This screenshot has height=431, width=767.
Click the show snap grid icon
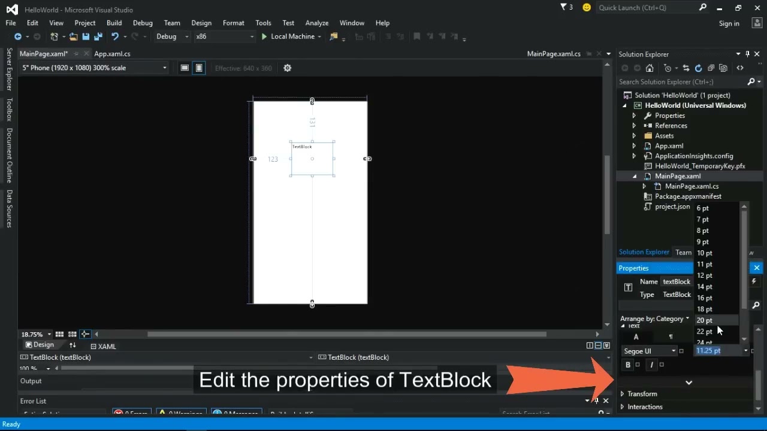(x=59, y=334)
